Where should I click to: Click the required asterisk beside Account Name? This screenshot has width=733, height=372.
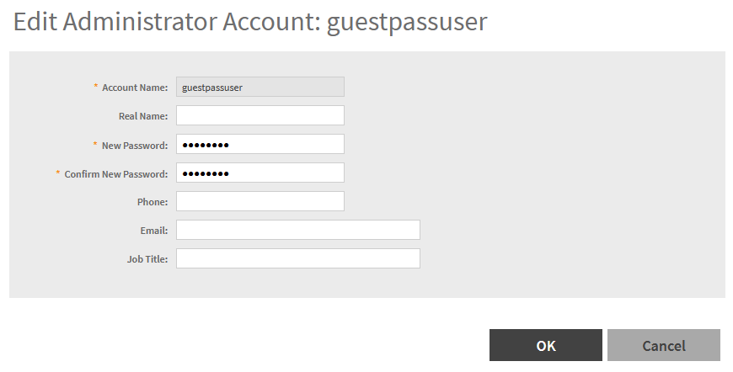[x=95, y=87]
